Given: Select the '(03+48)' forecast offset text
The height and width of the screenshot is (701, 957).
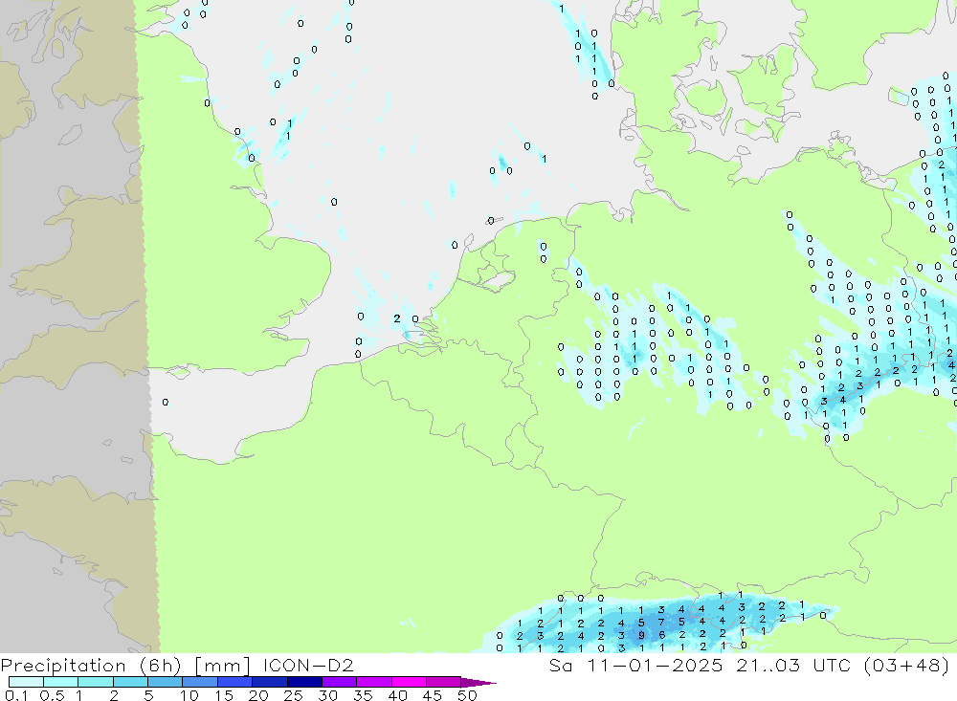Looking at the screenshot, I should pyautogui.click(x=905, y=665).
